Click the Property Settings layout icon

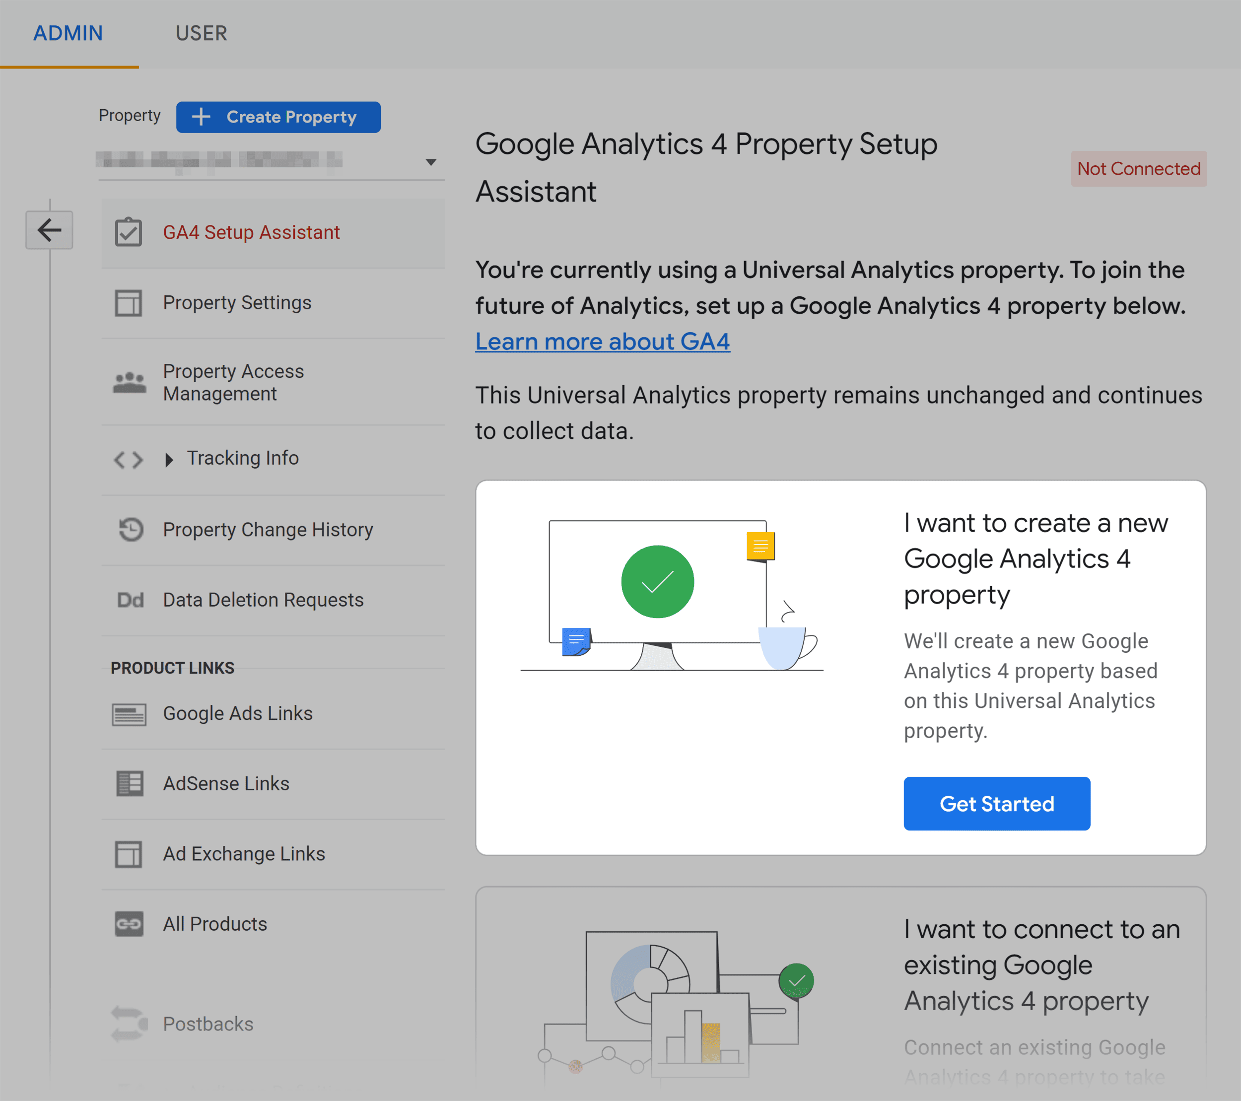point(129,302)
